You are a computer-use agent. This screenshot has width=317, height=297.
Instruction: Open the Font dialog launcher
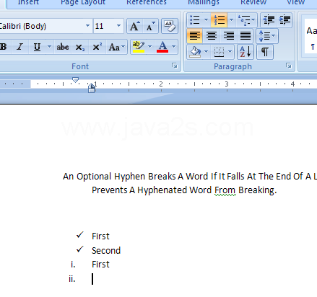pos(175,66)
